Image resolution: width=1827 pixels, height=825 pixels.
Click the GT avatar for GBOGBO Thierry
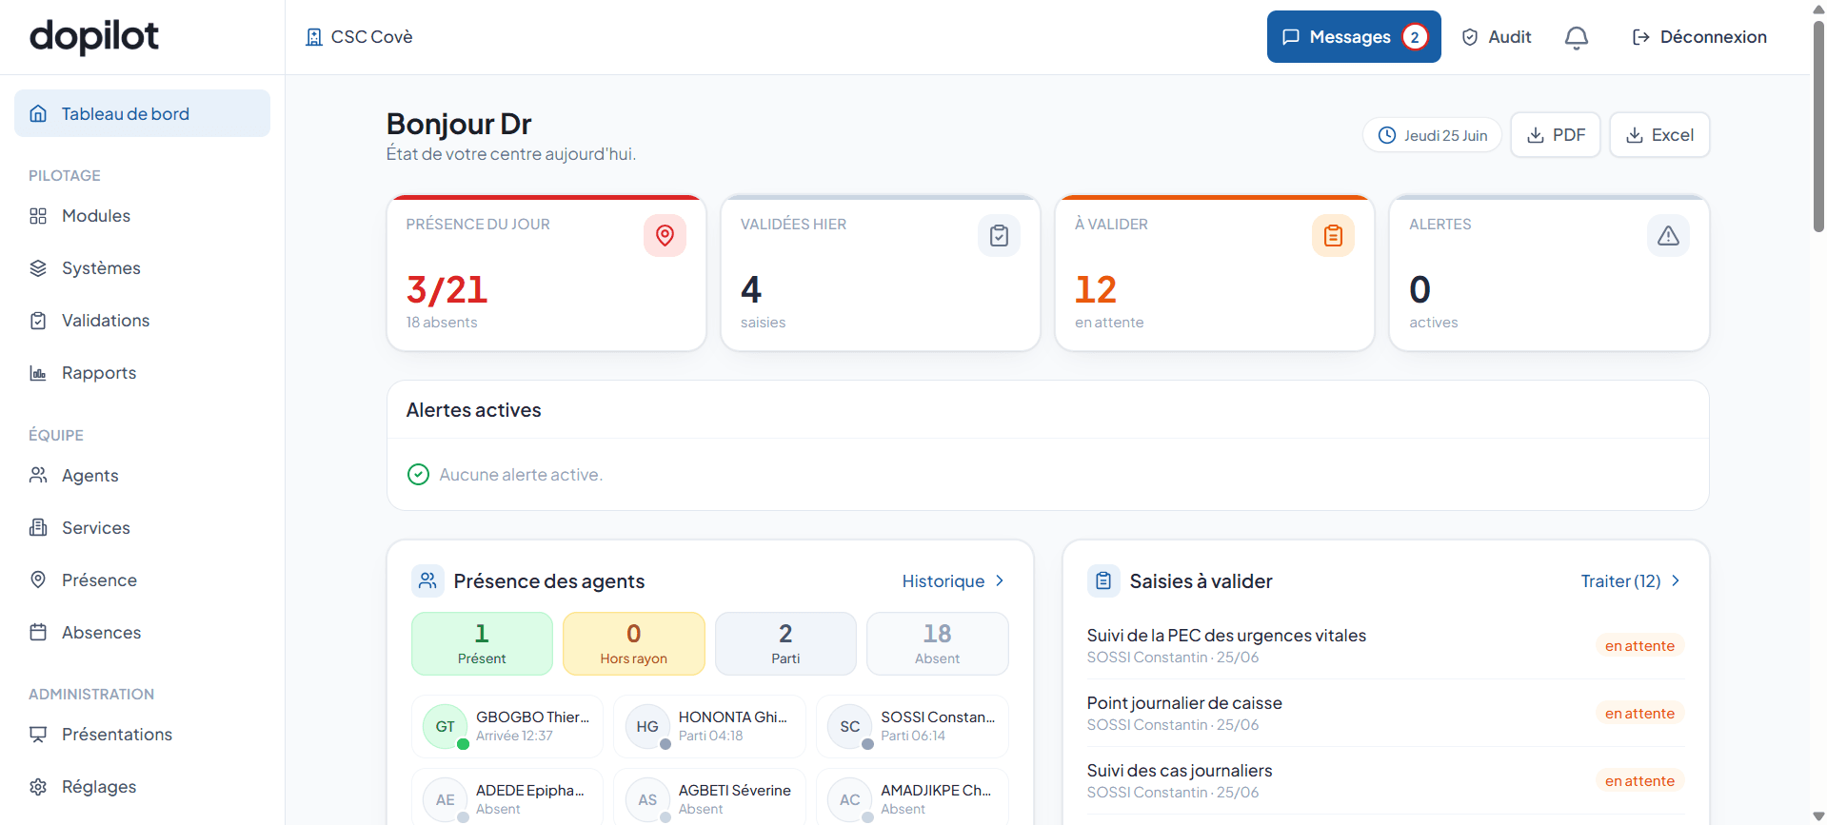click(x=445, y=726)
